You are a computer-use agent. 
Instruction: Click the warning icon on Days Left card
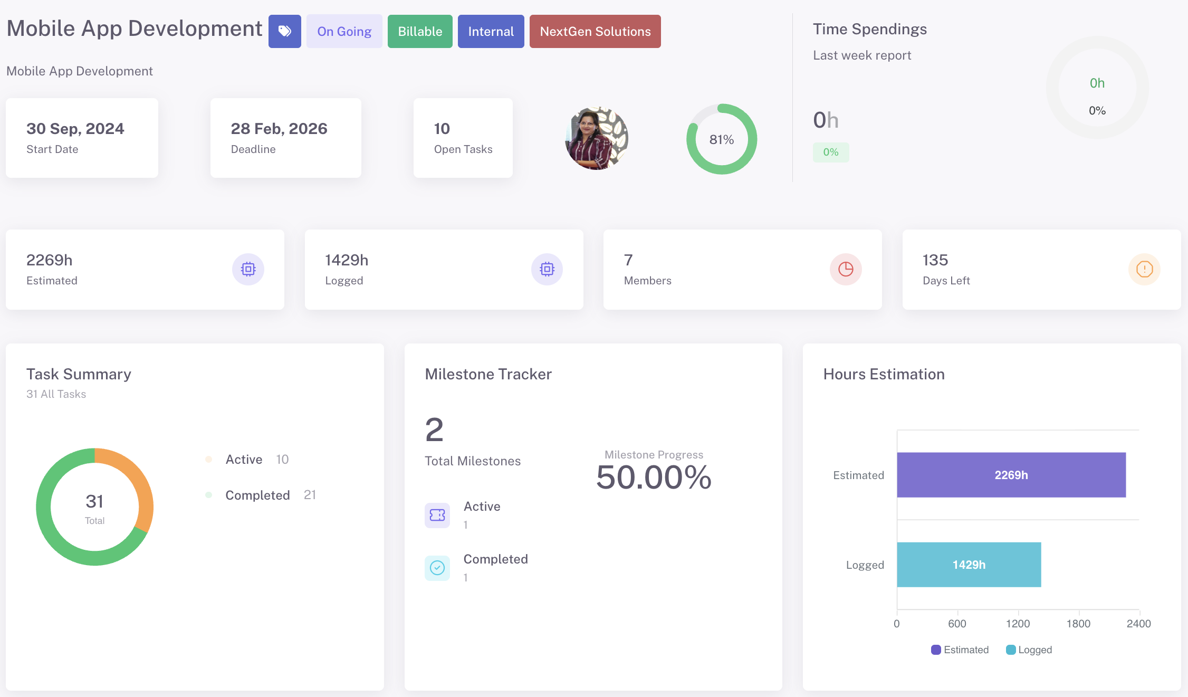1144,269
